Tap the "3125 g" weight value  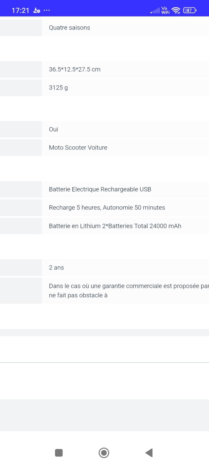click(x=58, y=88)
